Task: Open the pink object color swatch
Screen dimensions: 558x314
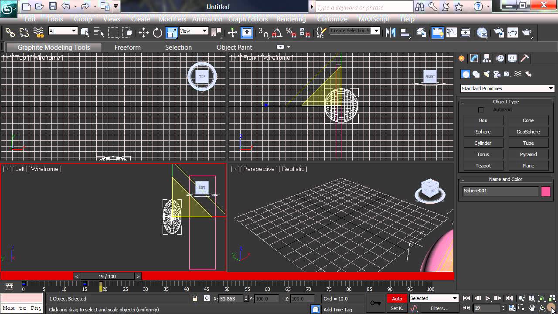Action: coord(546,191)
